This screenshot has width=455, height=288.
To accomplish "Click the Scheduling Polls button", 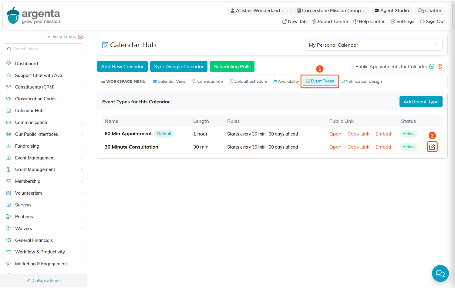I will [232, 66].
